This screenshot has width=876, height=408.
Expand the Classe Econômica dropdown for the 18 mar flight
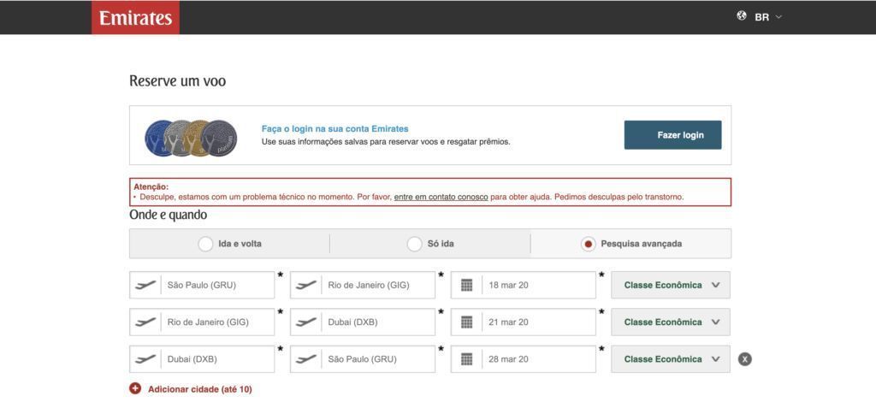pyautogui.click(x=671, y=285)
